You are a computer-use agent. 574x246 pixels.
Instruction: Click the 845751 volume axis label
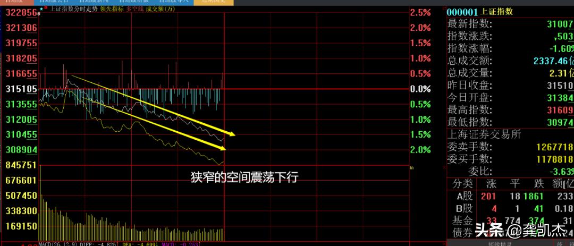(21, 165)
